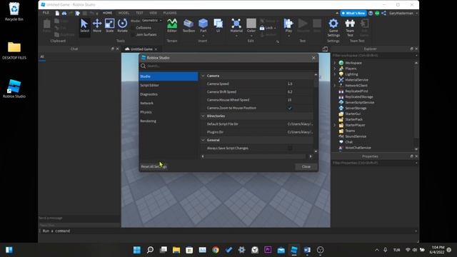The image size is (457, 257).
Task: Select ReplicatedStorage in Explorer
Action: (x=358, y=97)
